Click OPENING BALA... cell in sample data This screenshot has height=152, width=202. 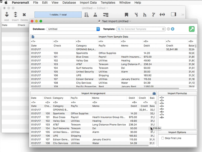pyautogui.click(x=86, y=49)
